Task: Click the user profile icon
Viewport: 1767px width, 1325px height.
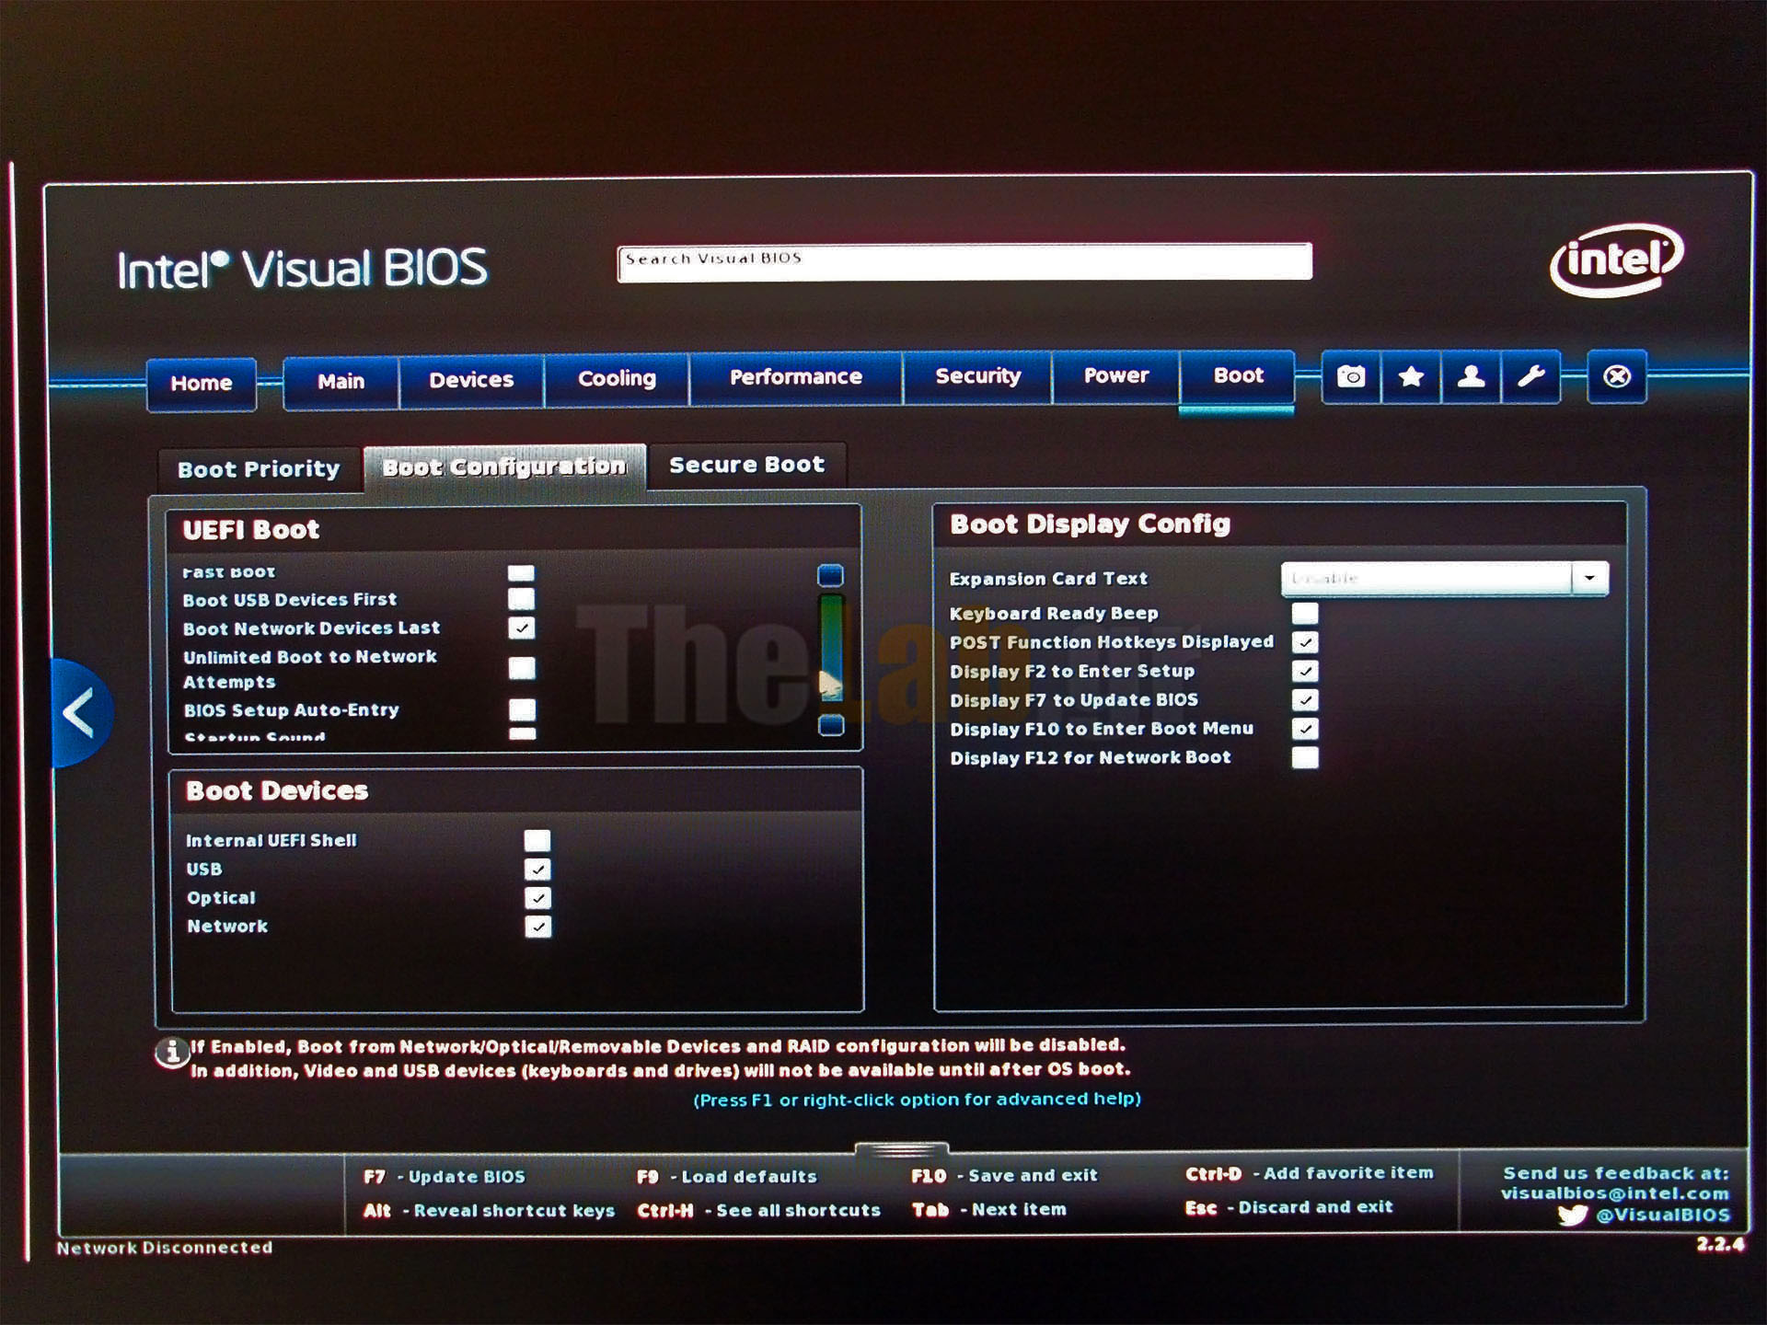Action: coord(1471,376)
